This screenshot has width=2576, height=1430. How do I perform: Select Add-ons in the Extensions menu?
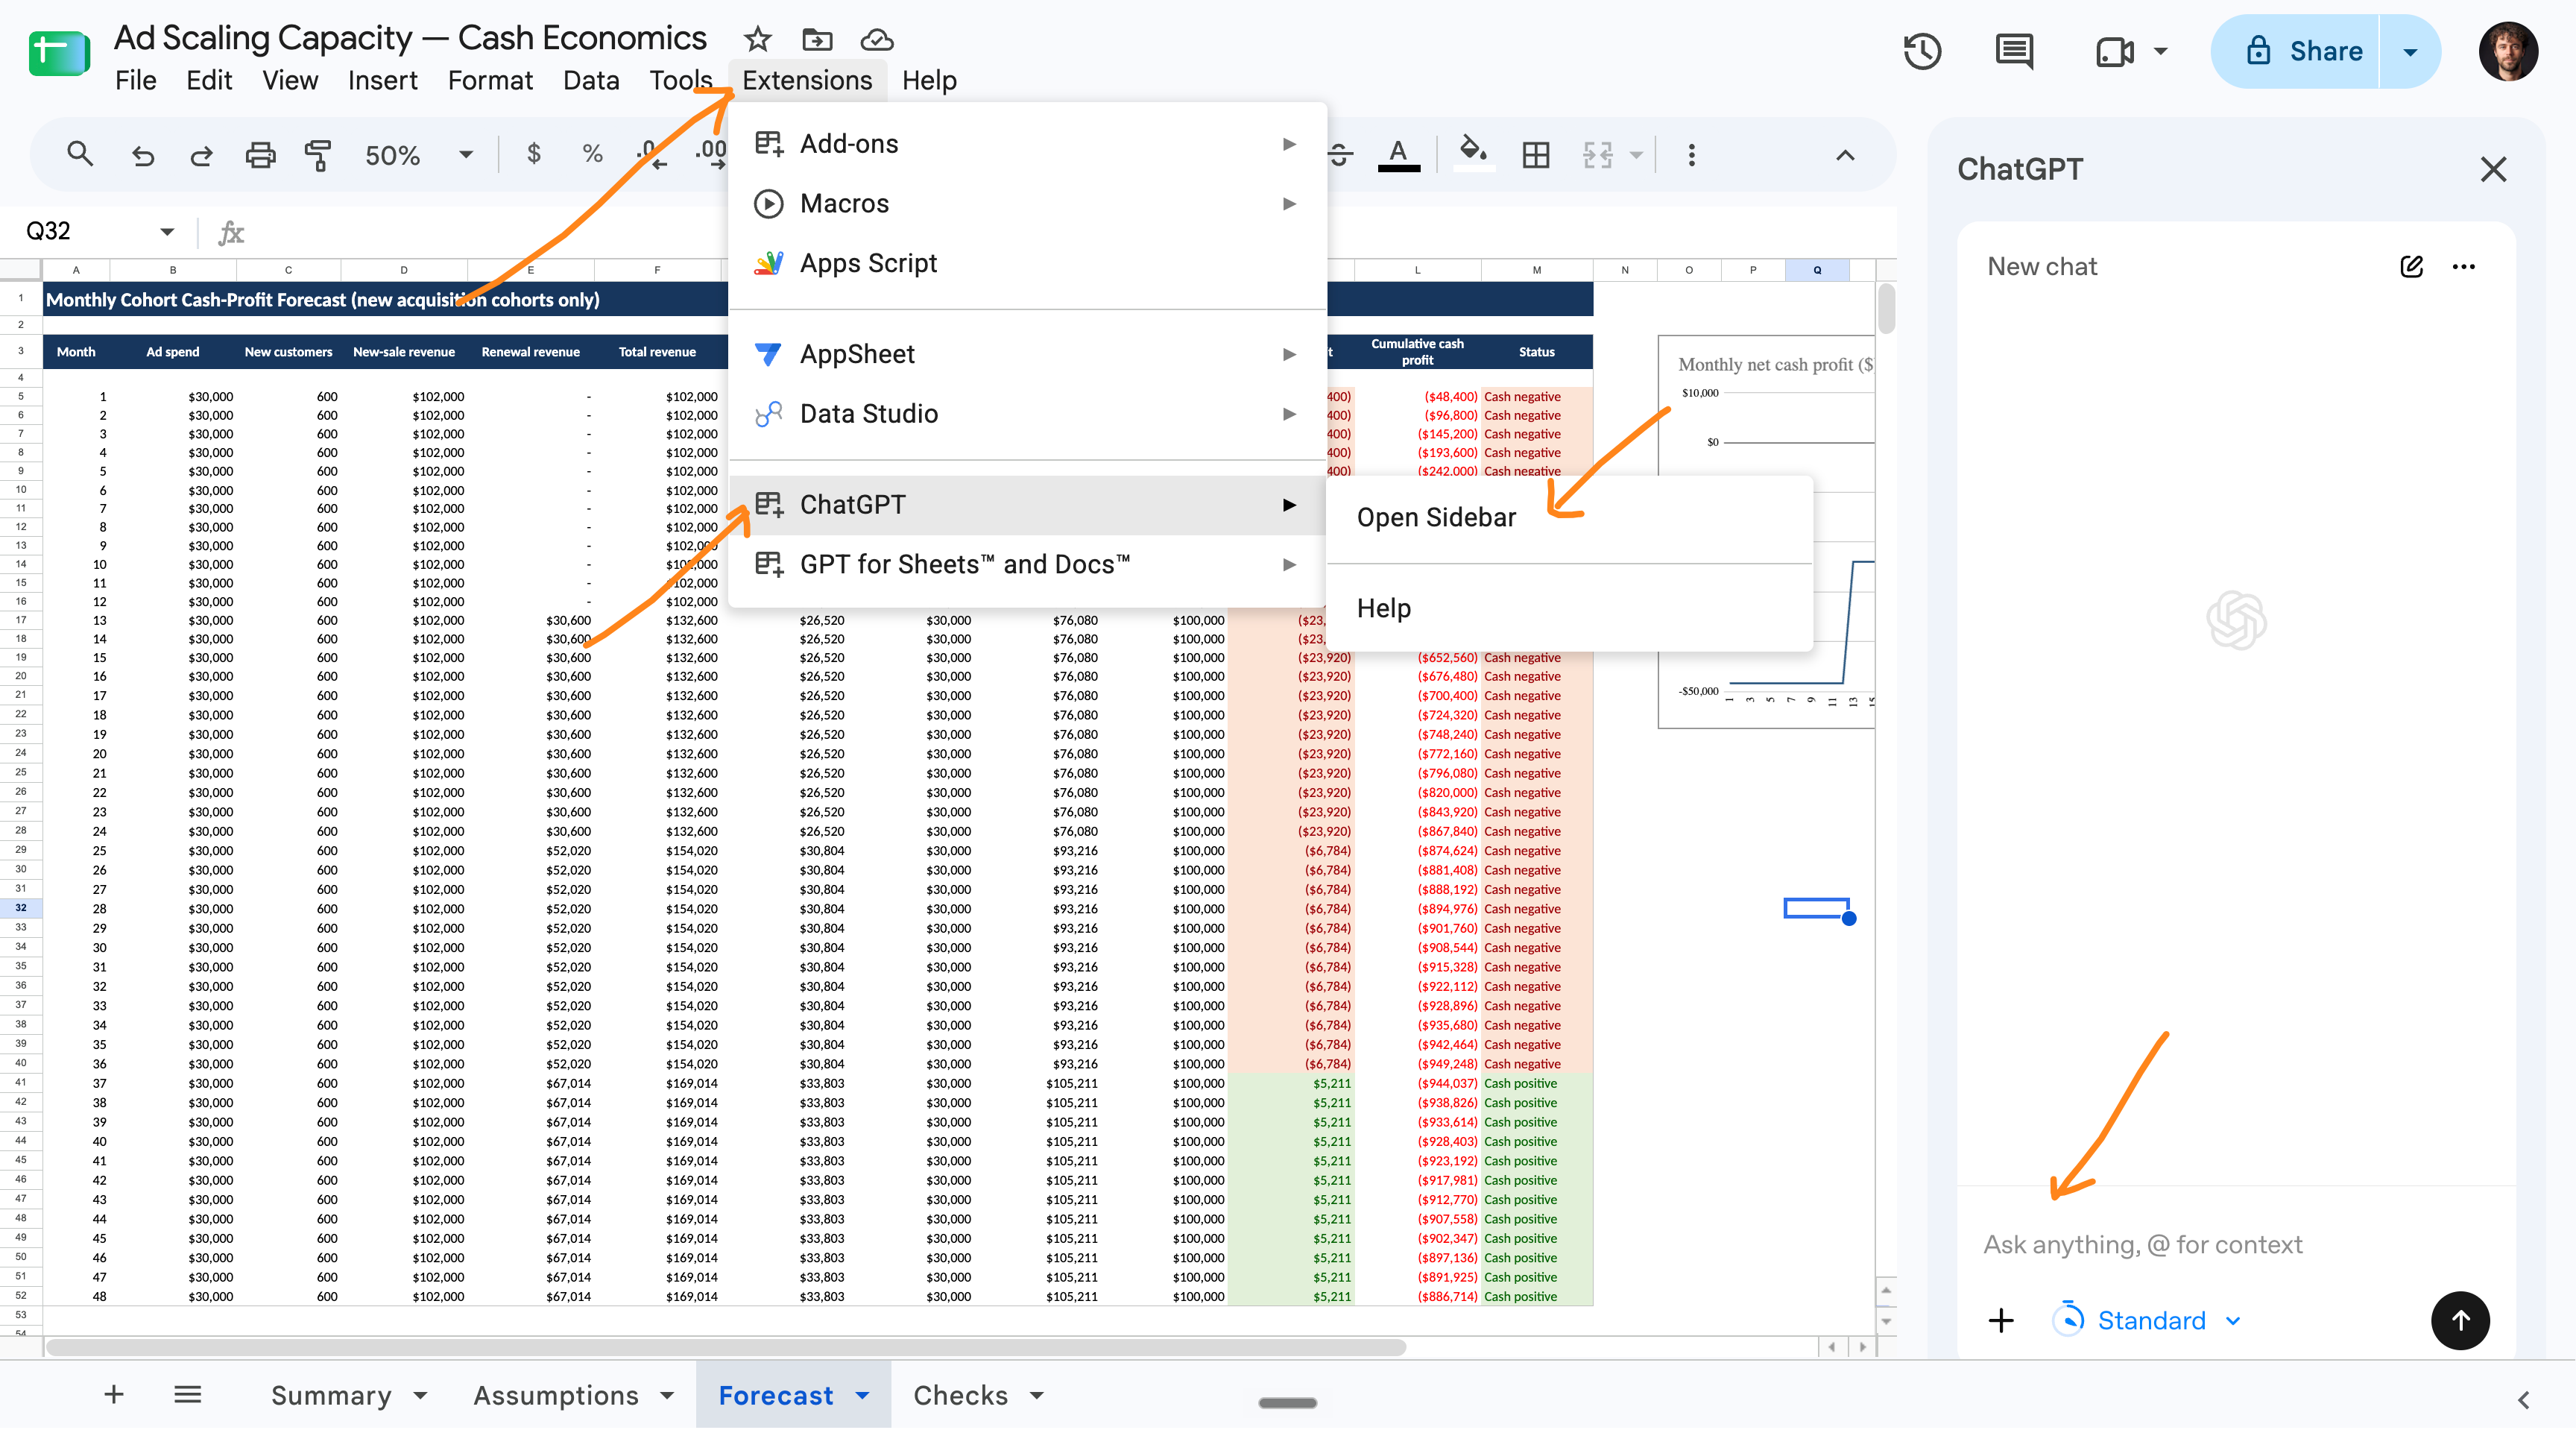coord(1028,144)
